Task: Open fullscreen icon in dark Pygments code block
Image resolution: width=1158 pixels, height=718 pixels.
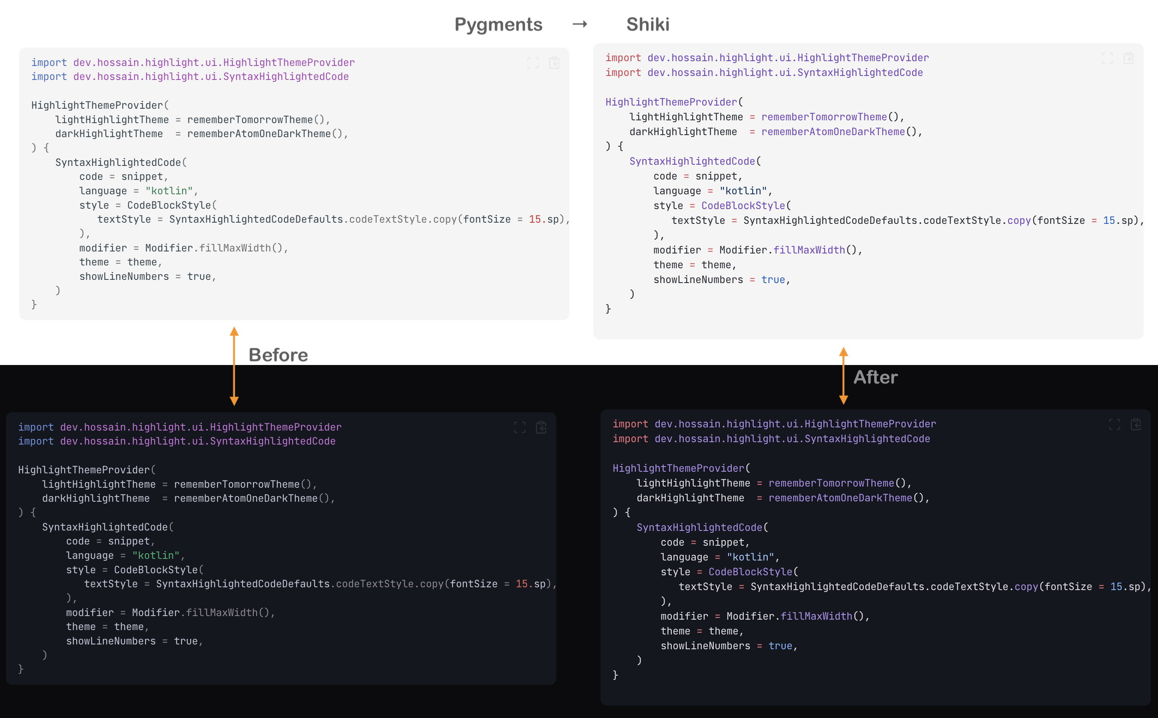Action: [x=520, y=428]
